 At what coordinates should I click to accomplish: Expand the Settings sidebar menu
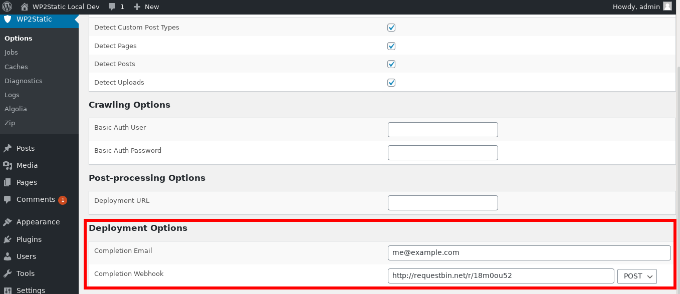click(x=31, y=289)
